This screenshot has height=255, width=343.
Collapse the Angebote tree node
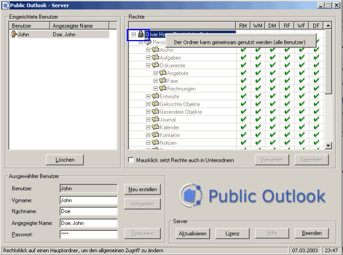(155, 73)
